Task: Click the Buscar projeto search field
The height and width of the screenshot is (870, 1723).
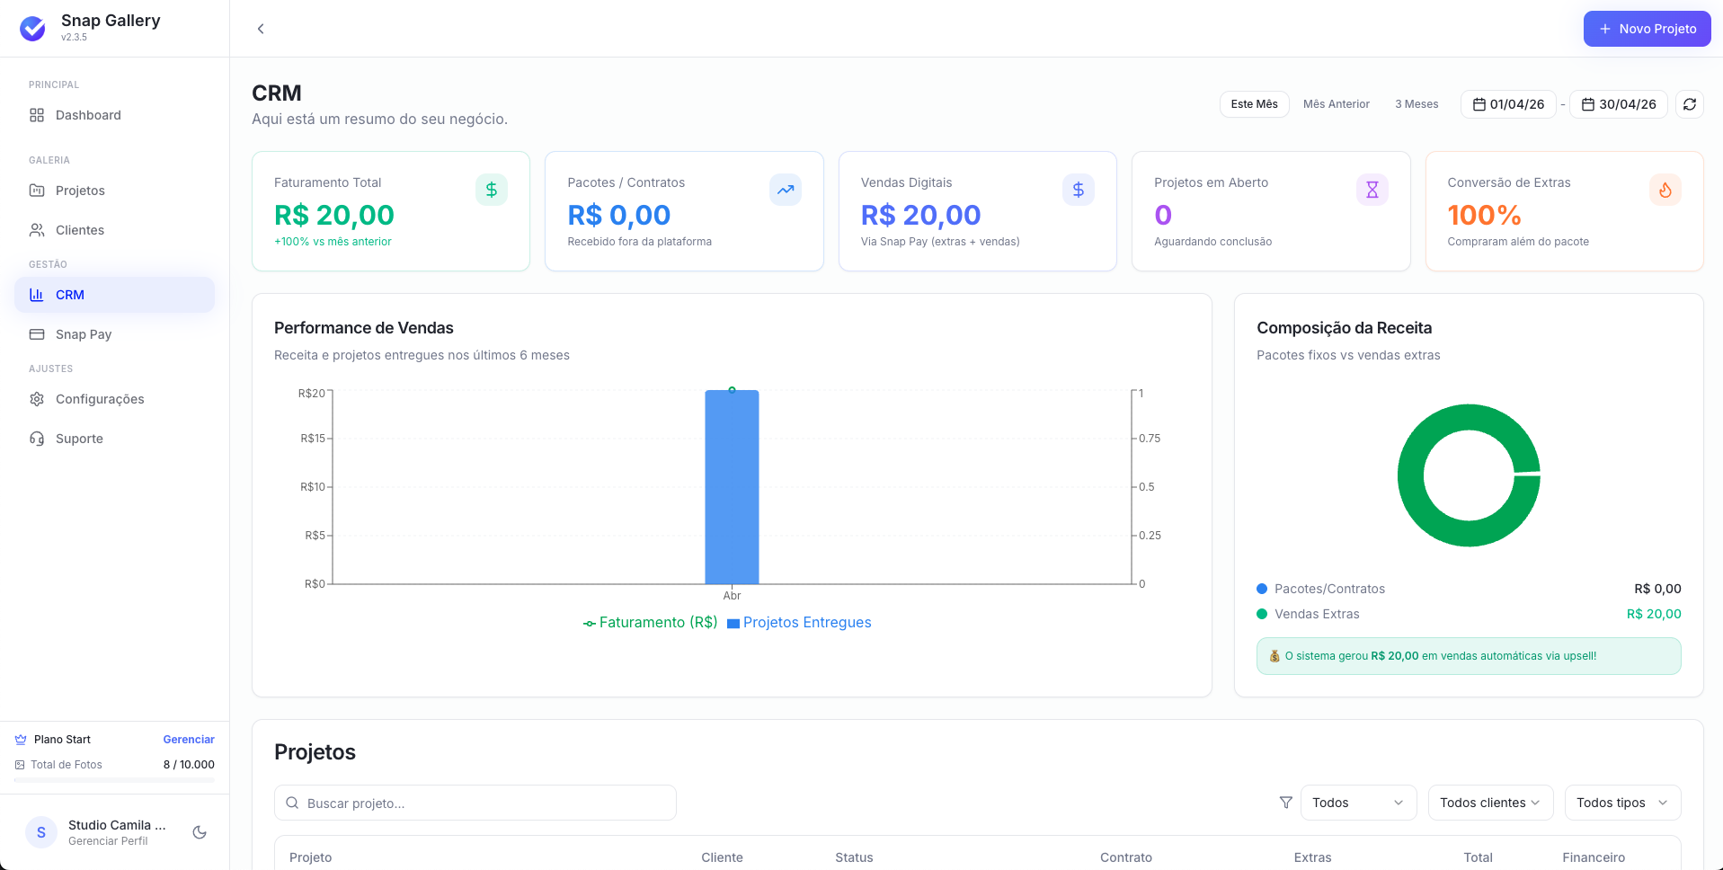Action: pos(475,803)
